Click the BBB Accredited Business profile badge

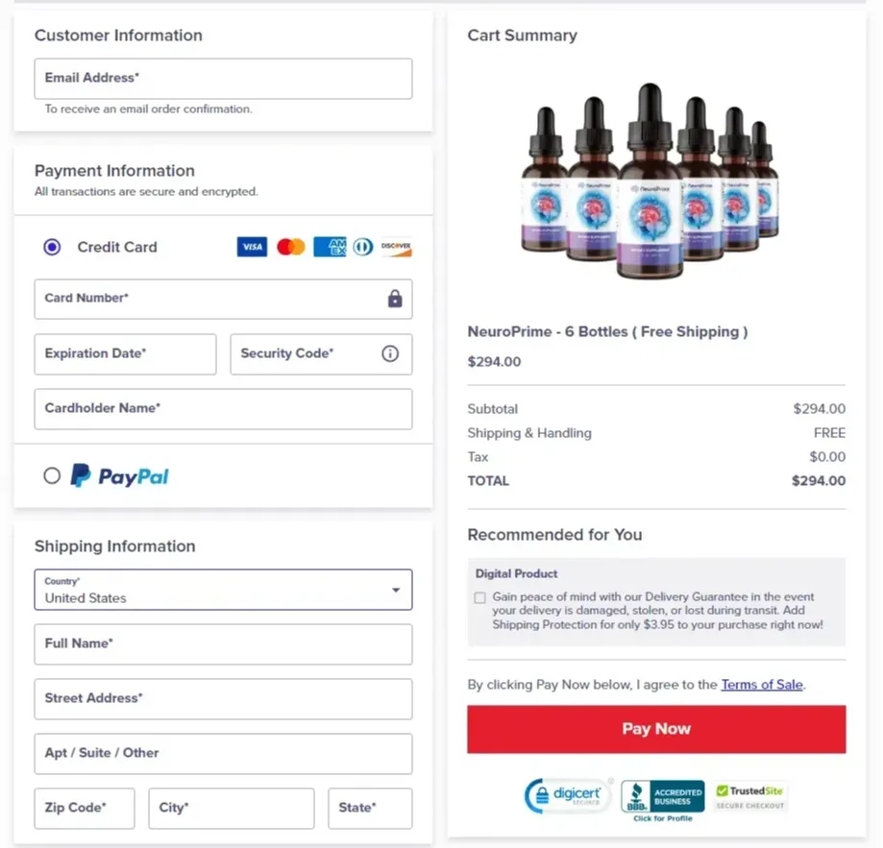point(661,796)
